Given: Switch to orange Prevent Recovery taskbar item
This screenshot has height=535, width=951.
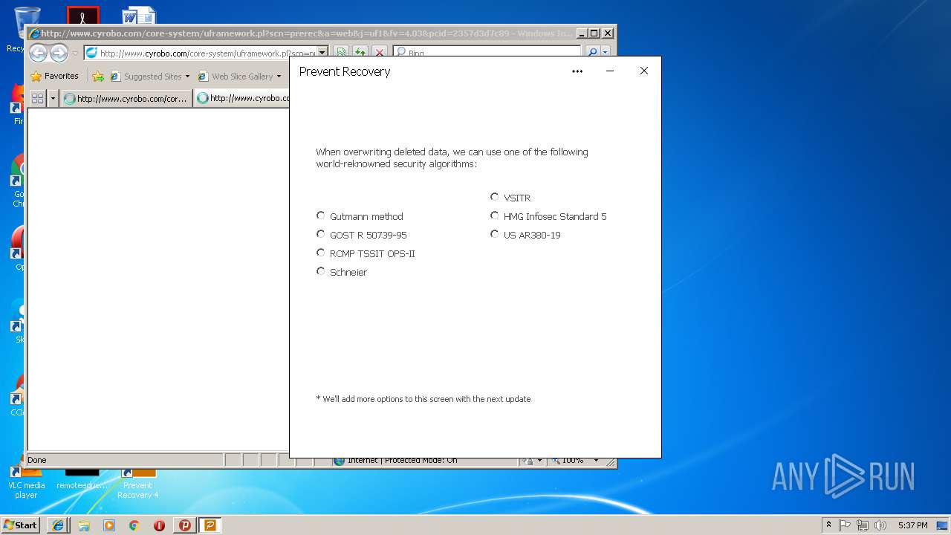Looking at the screenshot, I should tap(210, 525).
